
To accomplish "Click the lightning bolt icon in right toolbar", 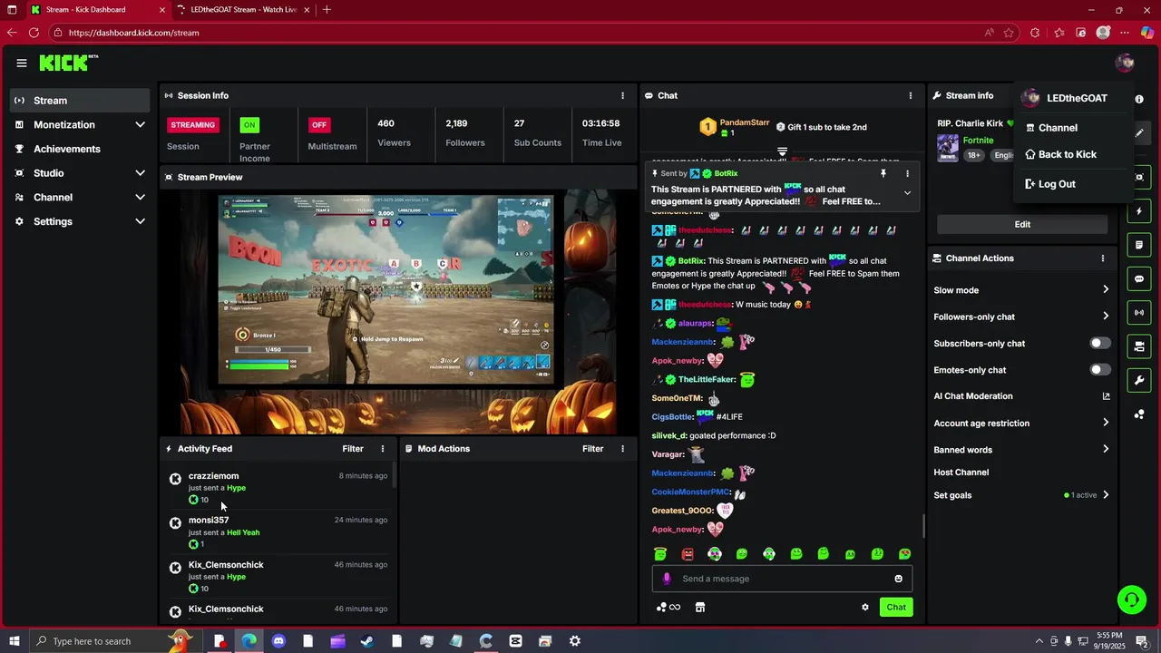I will (x=1139, y=211).
